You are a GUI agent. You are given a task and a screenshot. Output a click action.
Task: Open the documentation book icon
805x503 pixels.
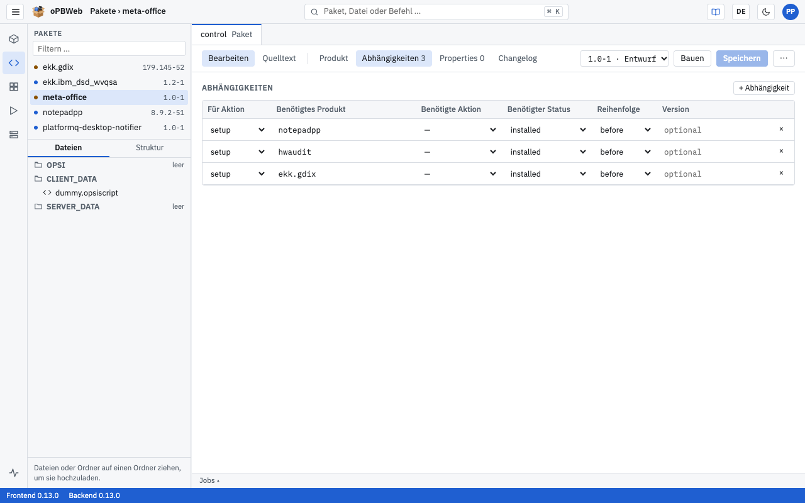[716, 12]
